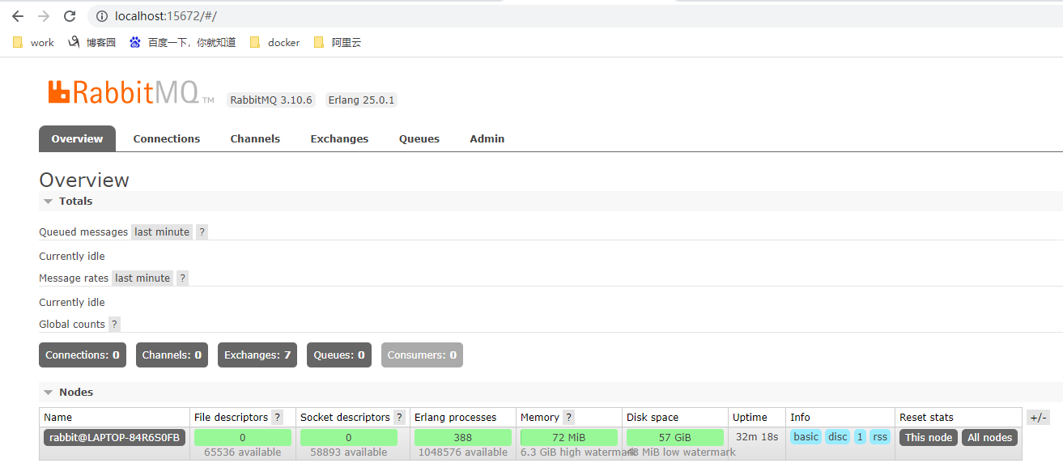Click the Memory 72 MiB usage bar
This screenshot has height=463, width=1063.
pyautogui.click(x=569, y=438)
